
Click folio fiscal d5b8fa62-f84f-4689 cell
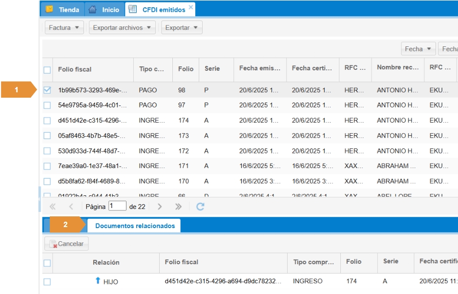[x=93, y=181]
